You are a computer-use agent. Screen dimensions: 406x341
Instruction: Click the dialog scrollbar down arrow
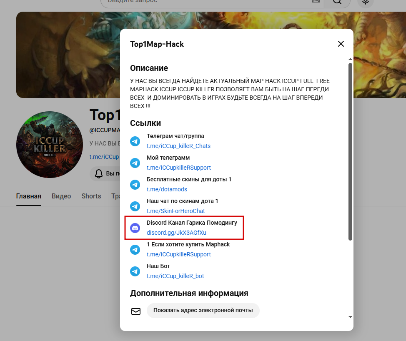click(350, 317)
